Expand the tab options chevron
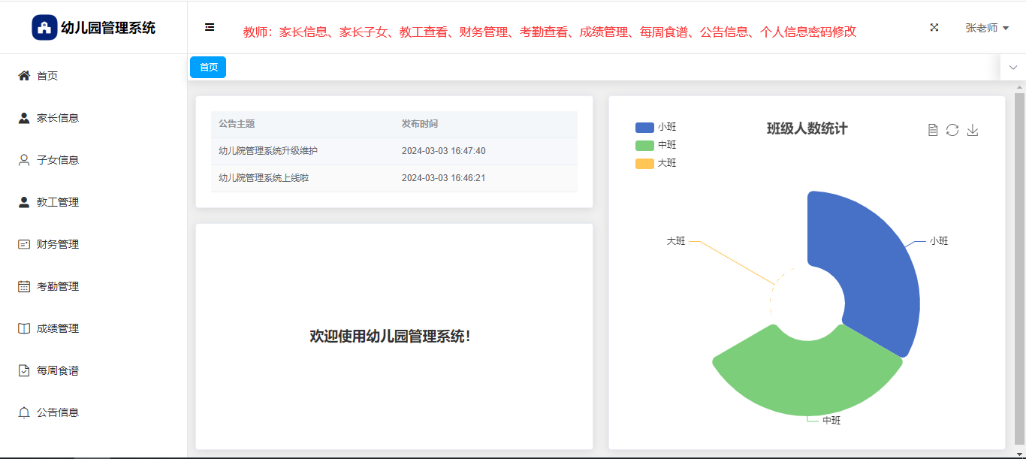Screen dimensions: 1026x459 coord(1012,68)
